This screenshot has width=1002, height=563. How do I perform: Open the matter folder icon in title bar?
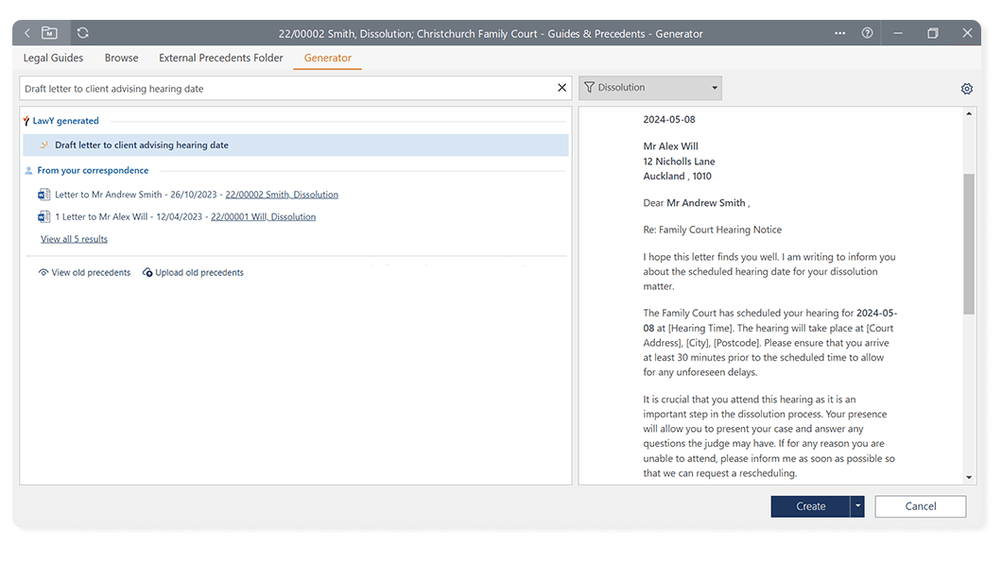49,32
